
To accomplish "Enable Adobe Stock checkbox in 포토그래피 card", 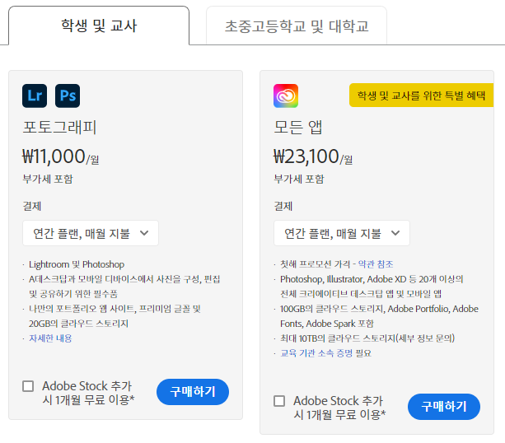I will (28, 386).
